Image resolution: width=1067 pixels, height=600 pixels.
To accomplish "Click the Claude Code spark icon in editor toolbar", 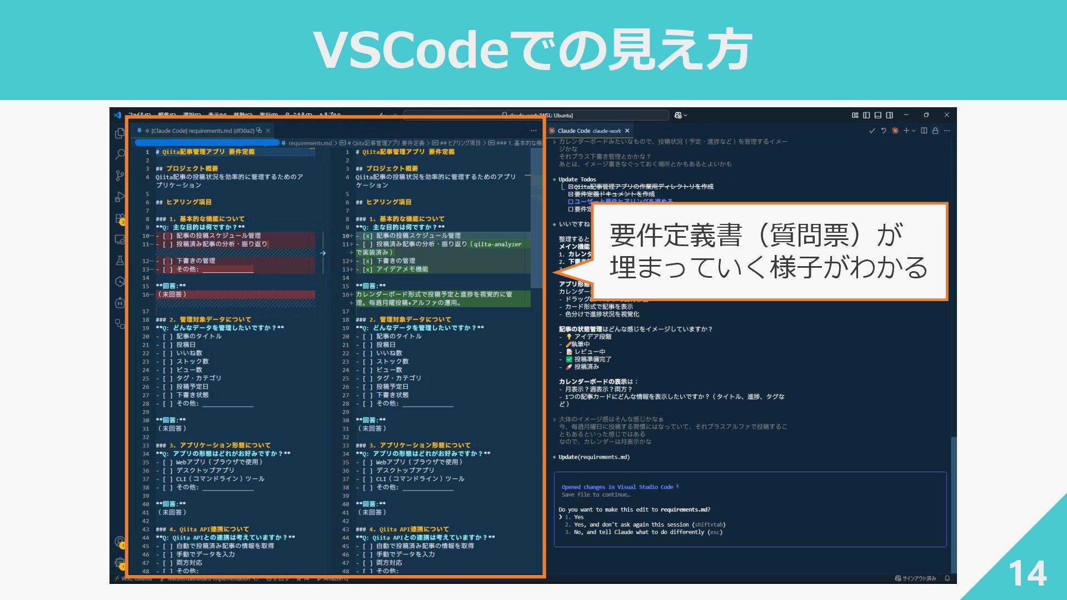I will pyautogui.click(x=895, y=131).
